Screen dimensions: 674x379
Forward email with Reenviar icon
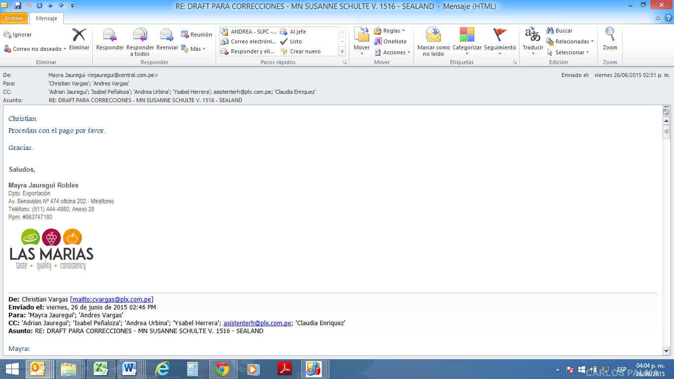(x=167, y=36)
